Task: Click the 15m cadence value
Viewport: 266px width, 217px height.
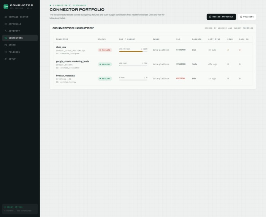Action: tap(194, 50)
